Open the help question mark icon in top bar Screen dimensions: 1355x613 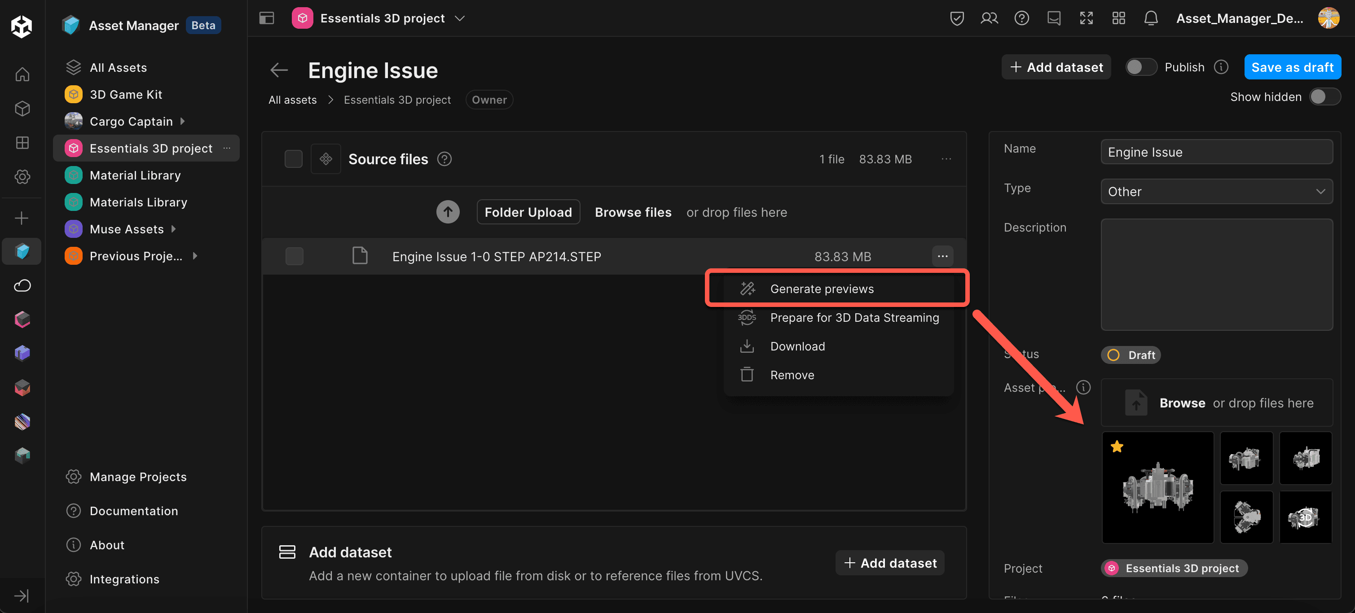coord(1021,18)
